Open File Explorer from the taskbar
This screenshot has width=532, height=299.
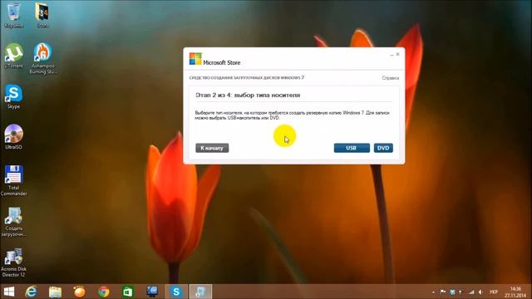pos(55,292)
